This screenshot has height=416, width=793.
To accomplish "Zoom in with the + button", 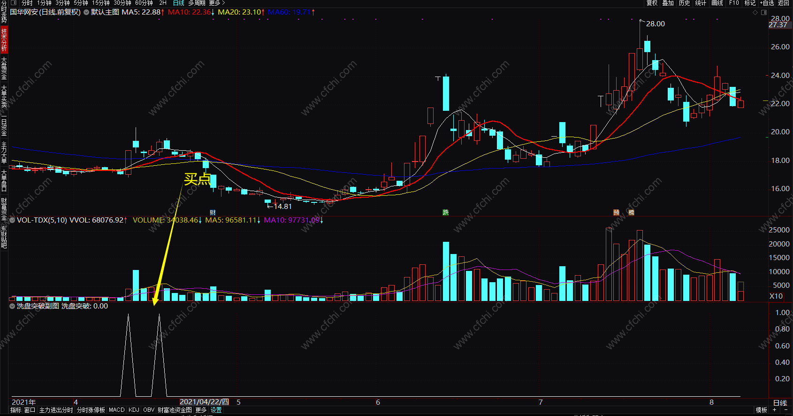I will [775, 410].
